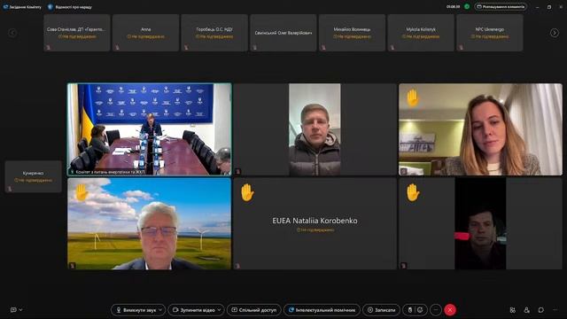567x319 pixels.
Task: Open panel options ellipsis bottom right
Action: pos(555,310)
